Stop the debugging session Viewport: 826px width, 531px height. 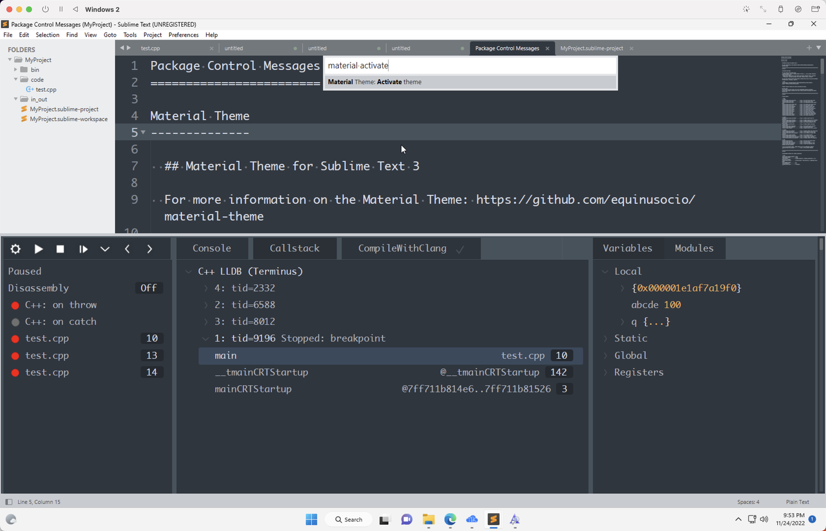point(60,249)
